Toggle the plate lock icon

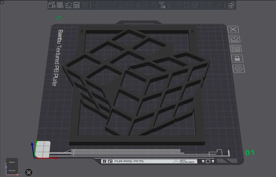click(x=237, y=58)
